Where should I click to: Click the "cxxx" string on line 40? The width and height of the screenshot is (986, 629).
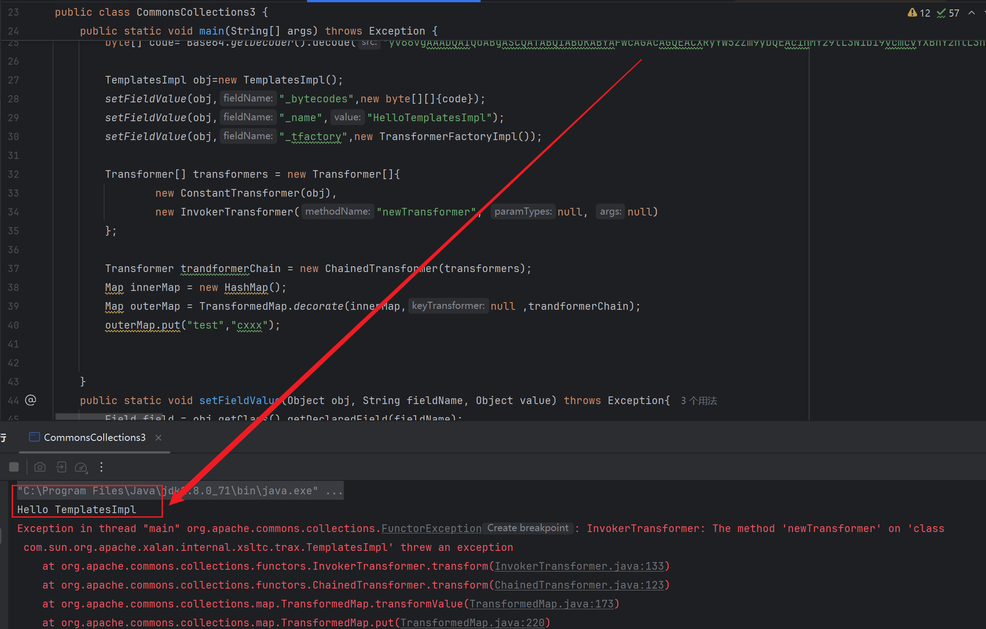click(250, 325)
